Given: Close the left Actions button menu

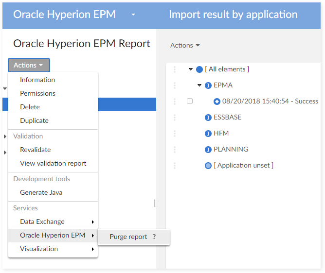Looking at the screenshot, I should click(x=28, y=65).
